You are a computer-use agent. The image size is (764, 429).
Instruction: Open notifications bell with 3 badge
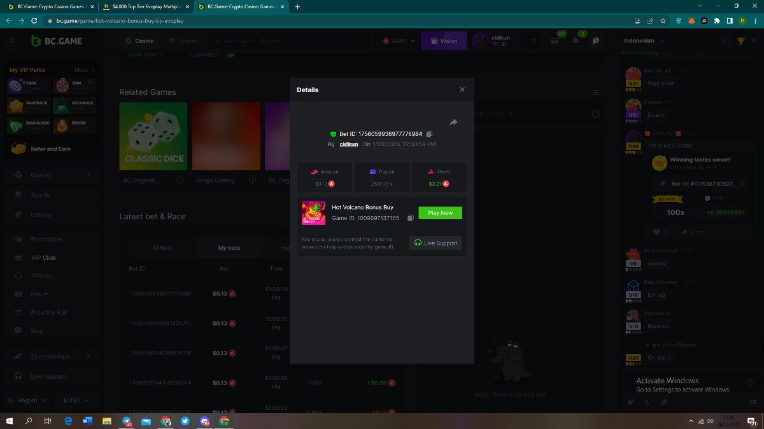pyautogui.click(x=576, y=41)
